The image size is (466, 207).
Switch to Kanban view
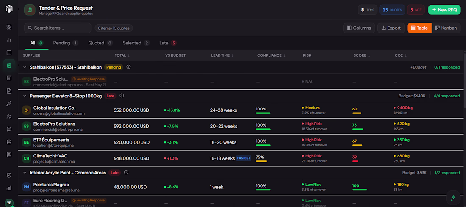pos(446,28)
